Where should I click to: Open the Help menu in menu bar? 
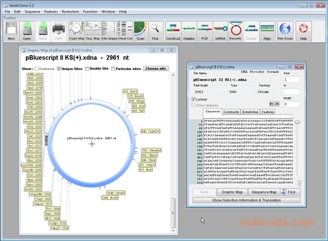click(123, 11)
